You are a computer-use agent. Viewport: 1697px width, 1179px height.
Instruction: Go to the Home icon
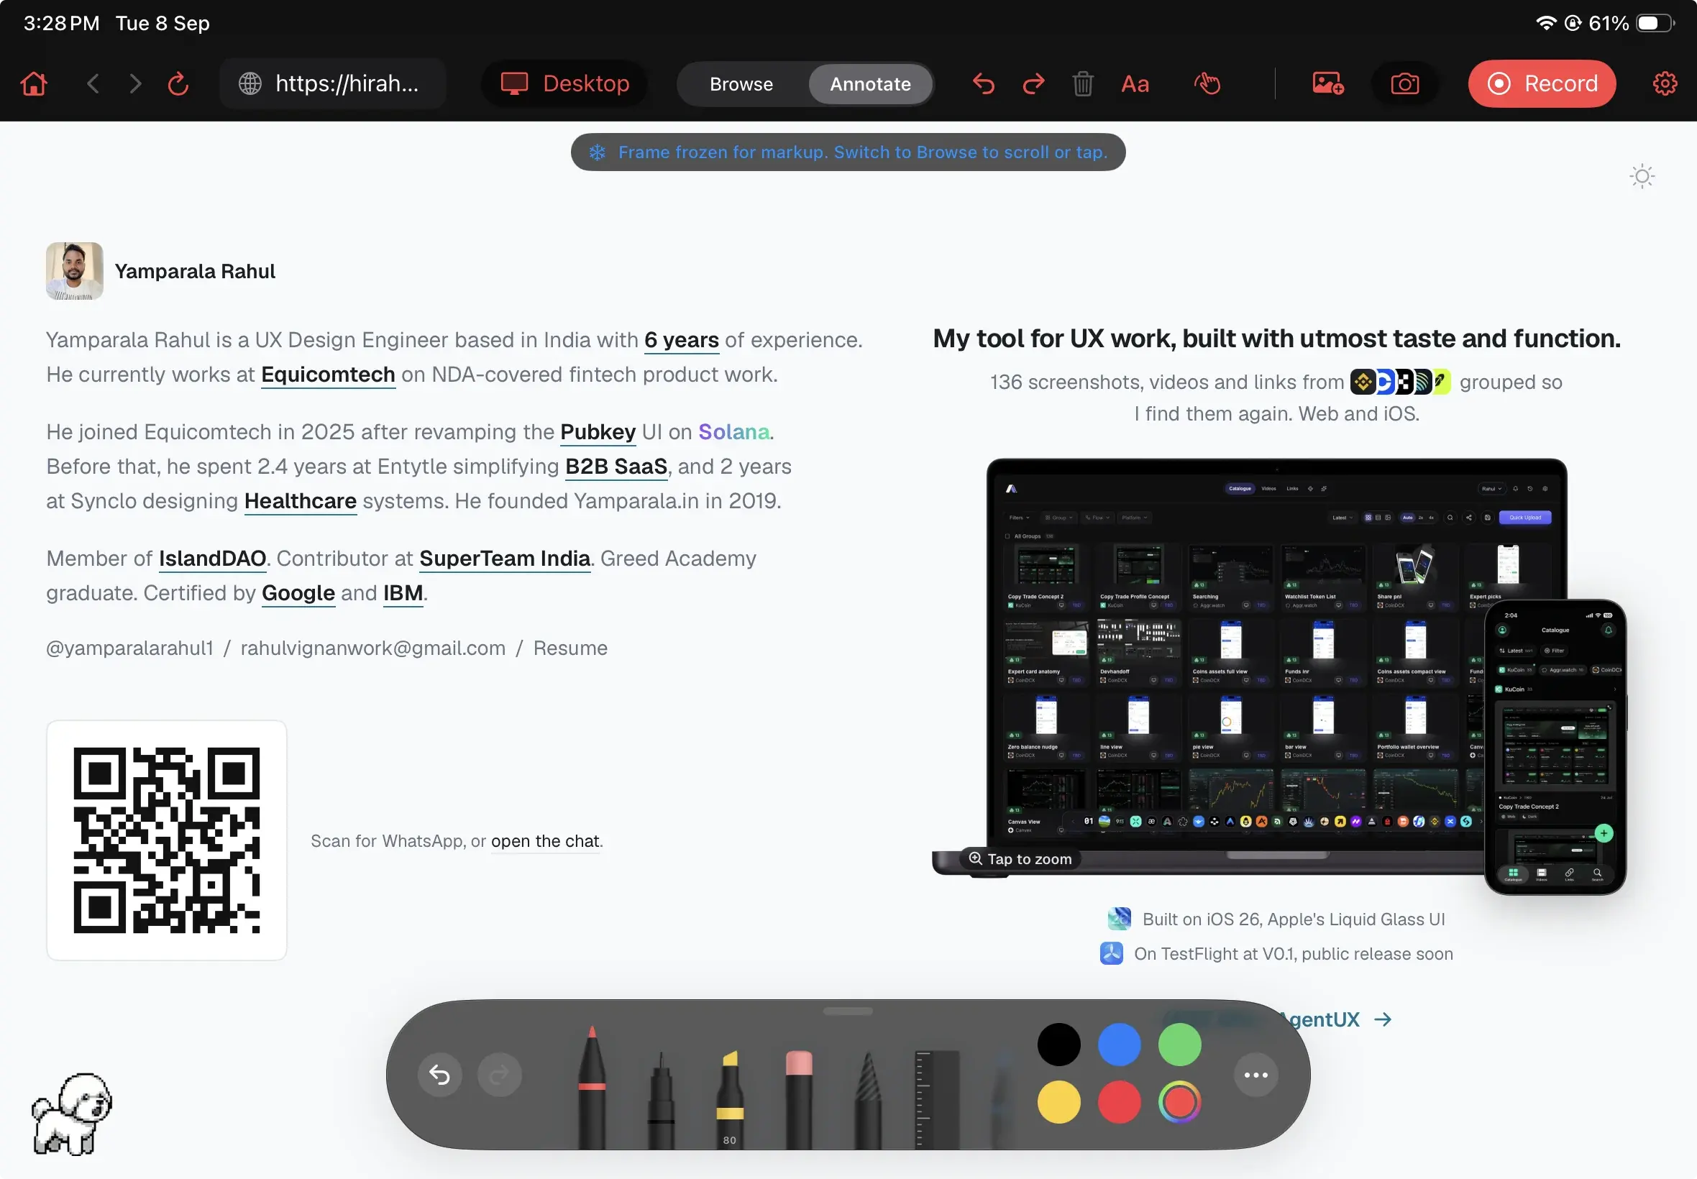click(34, 83)
